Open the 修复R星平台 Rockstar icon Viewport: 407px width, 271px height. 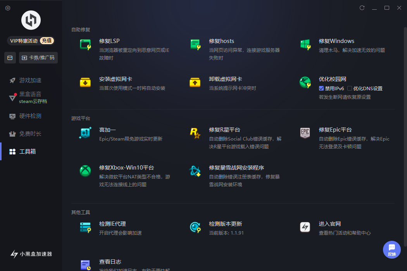click(x=195, y=133)
